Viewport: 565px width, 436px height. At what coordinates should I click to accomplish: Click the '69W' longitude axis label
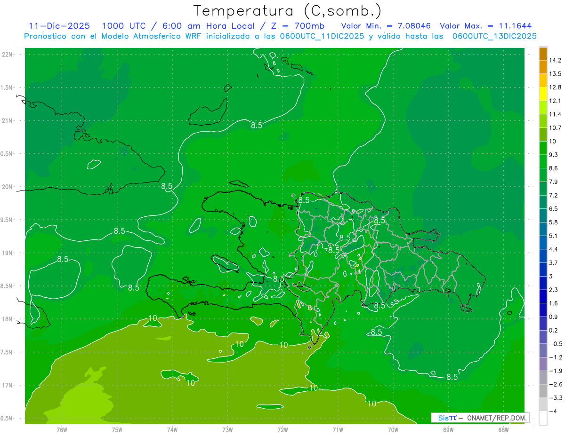pyautogui.click(x=448, y=430)
